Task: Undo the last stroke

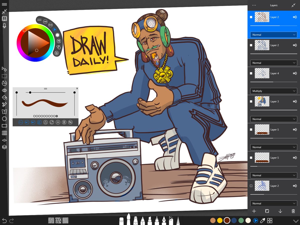Action: pos(4,220)
